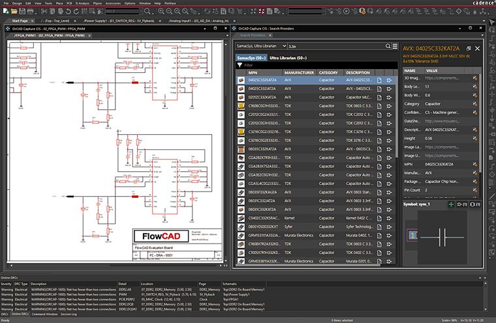Open the PSpice menu
The width and height of the screenshot is (496, 323).
click(97, 3)
